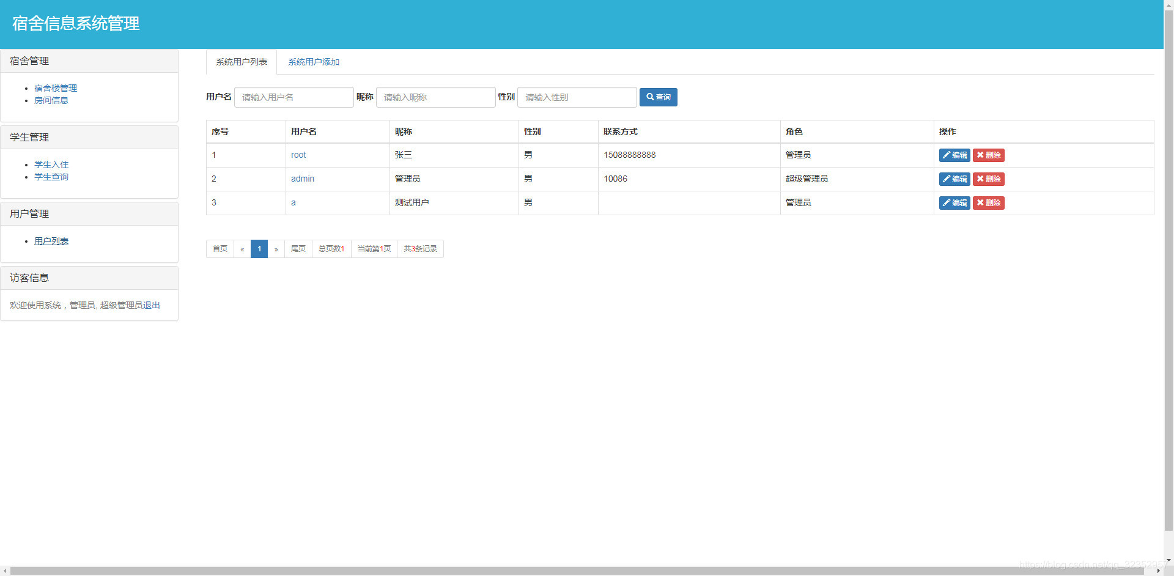Go to 尾页 in pagination

298,249
